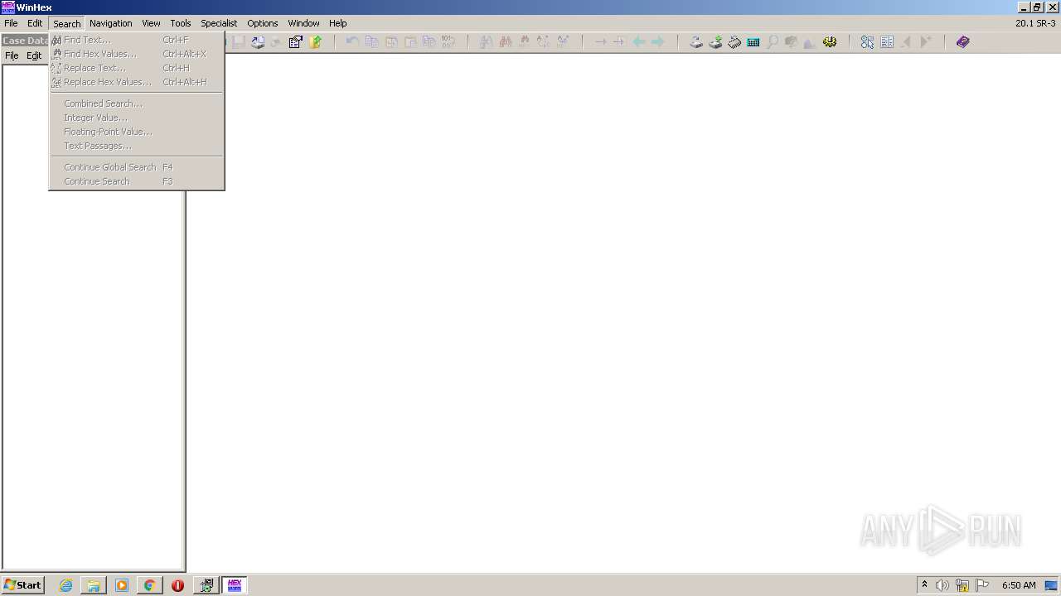Viewport: 1061px width, 596px height.
Task: Open the Calculator toolbar icon
Action: pos(753,41)
